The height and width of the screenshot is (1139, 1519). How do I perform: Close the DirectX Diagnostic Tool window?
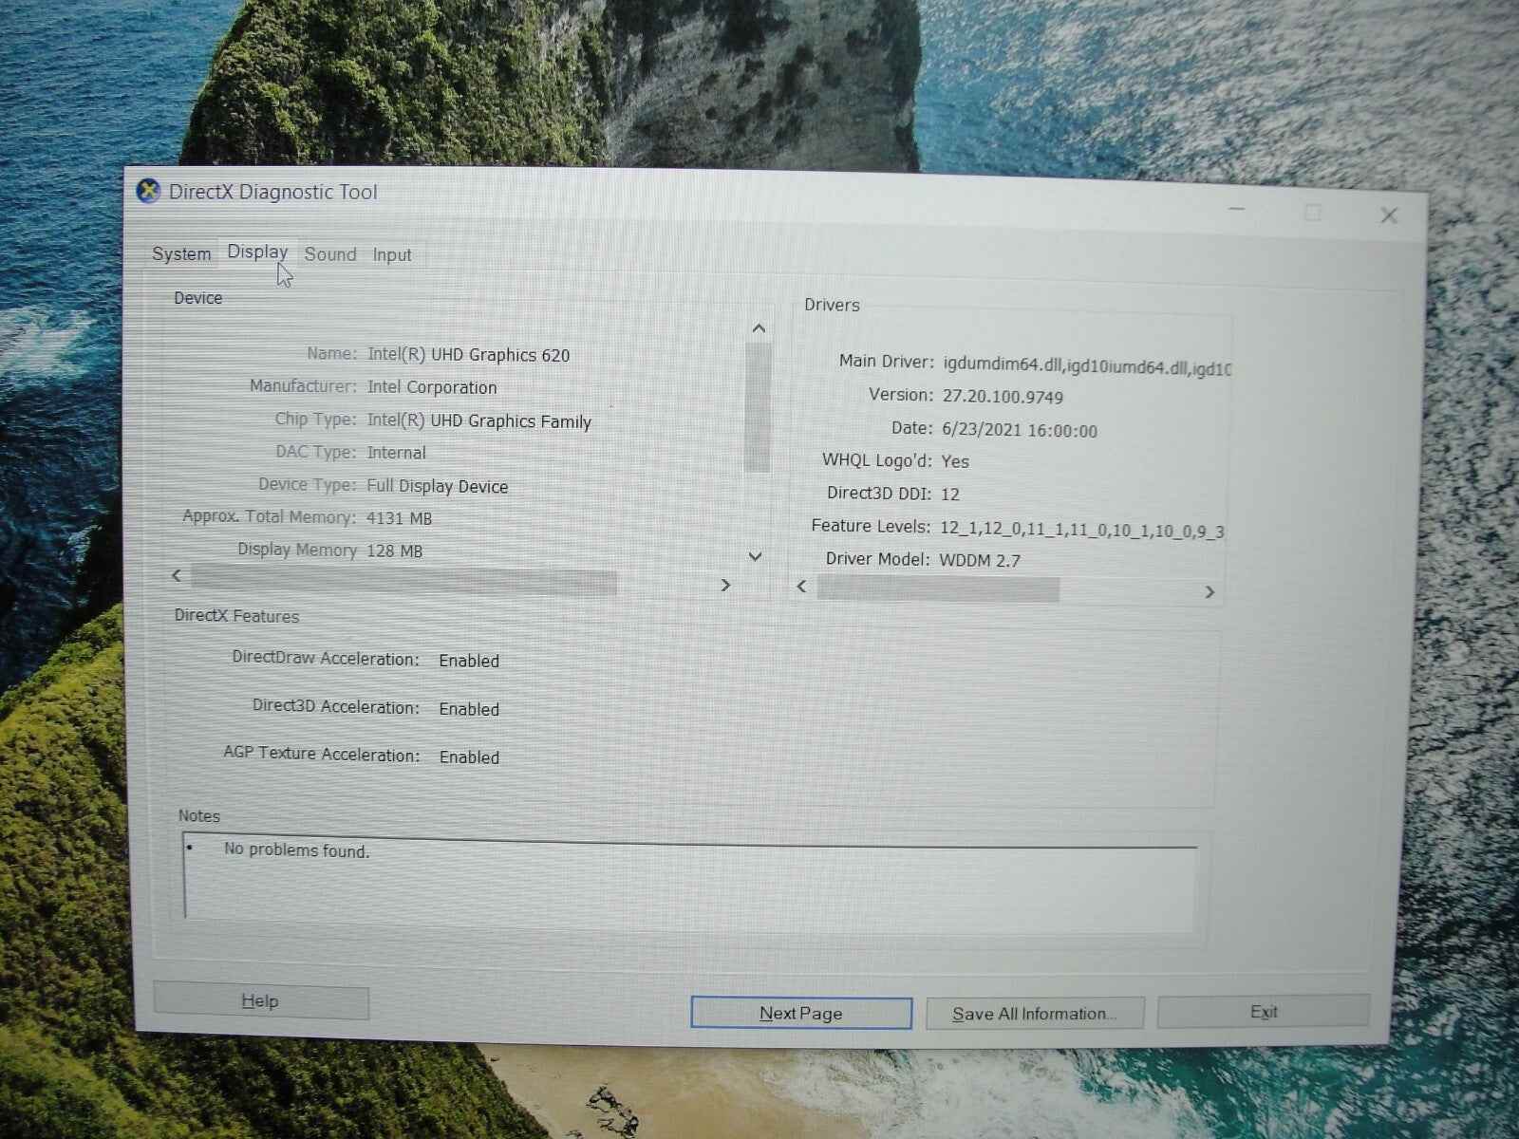pos(1389,215)
